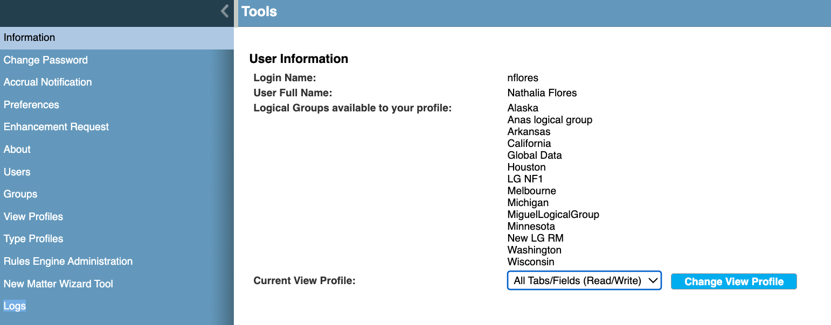Open the Logs page

pos(14,306)
